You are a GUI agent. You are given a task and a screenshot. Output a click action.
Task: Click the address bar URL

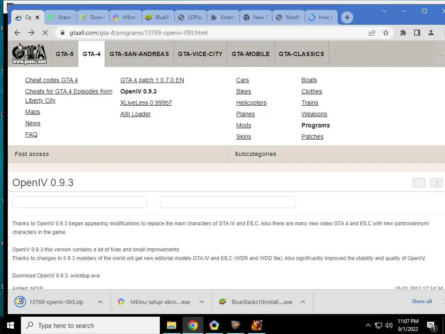139,33
